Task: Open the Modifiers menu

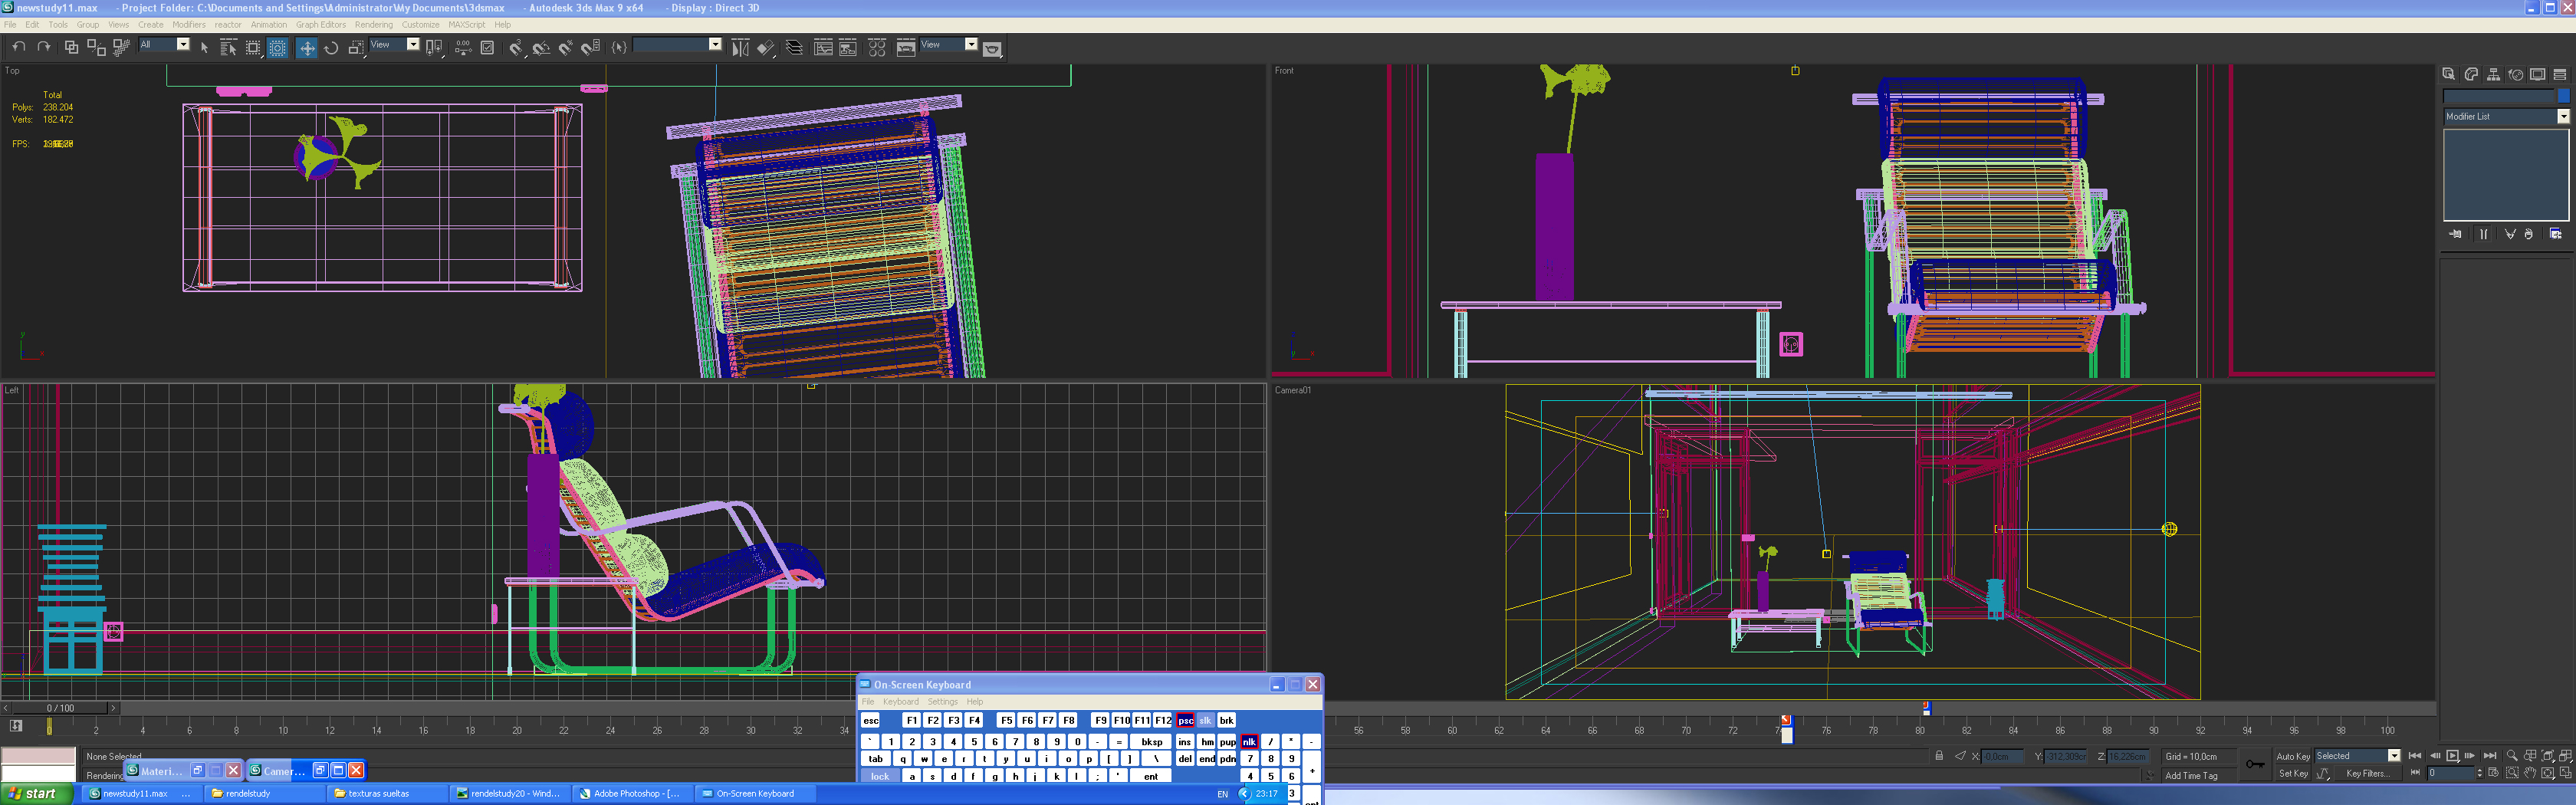Action: pyautogui.click(x=189, y=25)
